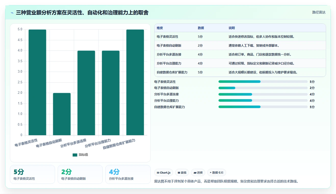336x194 pixels.
Task: Click the description 通常依赖人工下载、复制或外部脚本
Action: pyautogui.click(x=254, y=46)
